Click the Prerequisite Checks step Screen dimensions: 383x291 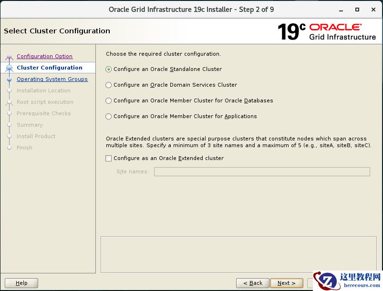click(44, 113)
